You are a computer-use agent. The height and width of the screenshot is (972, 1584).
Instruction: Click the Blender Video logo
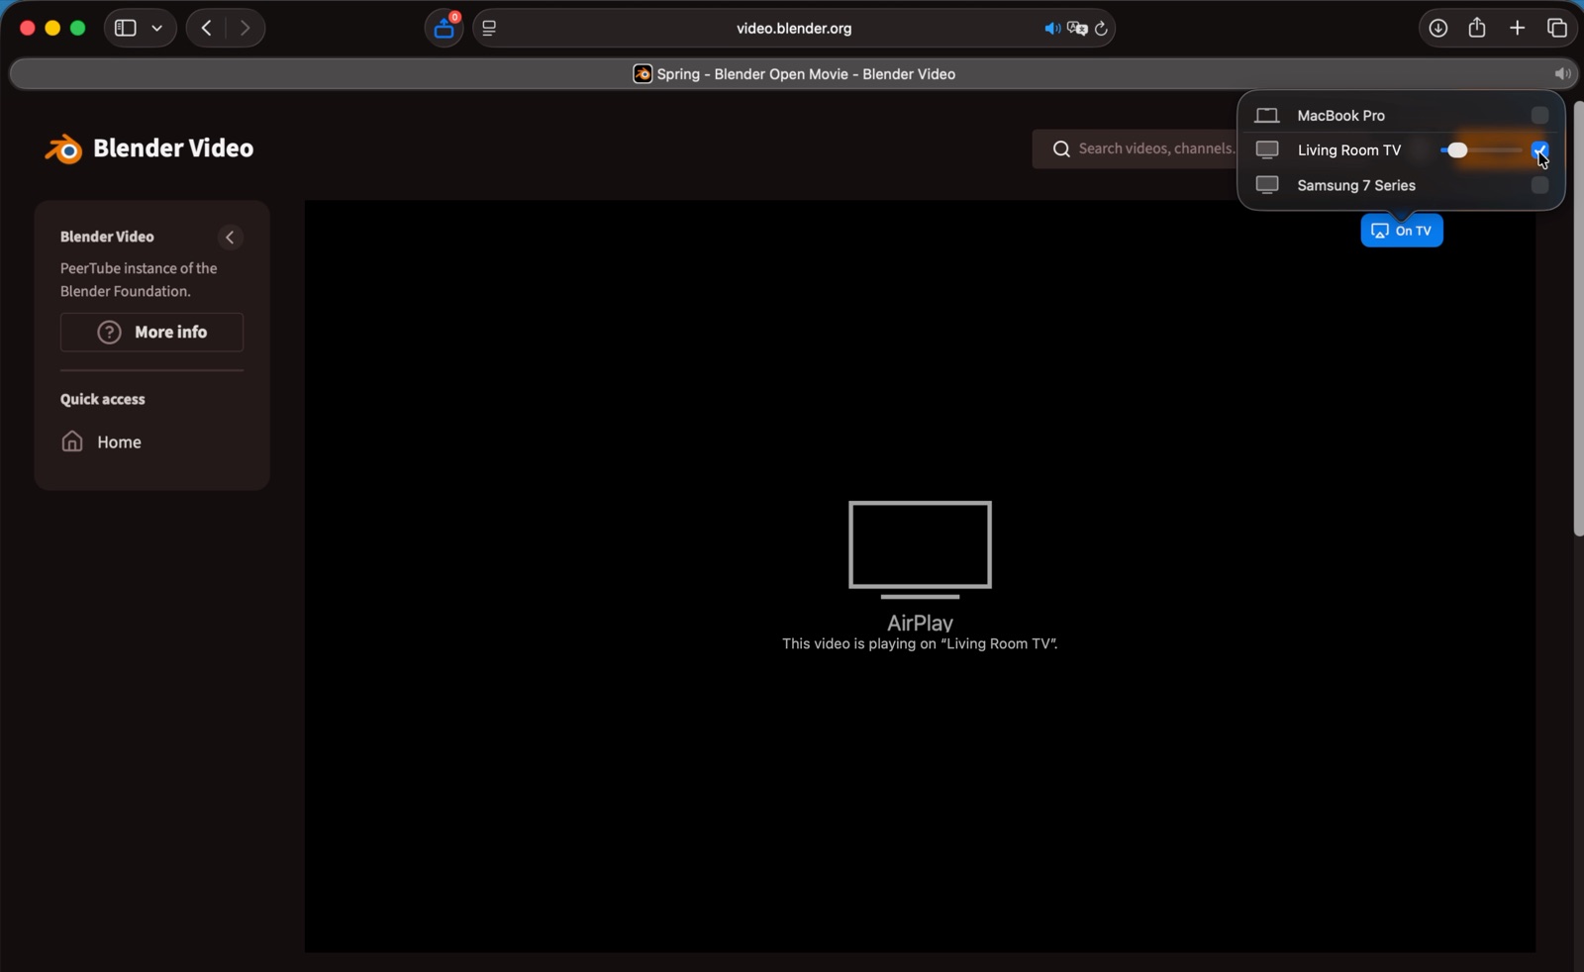[x=149, y=148]
